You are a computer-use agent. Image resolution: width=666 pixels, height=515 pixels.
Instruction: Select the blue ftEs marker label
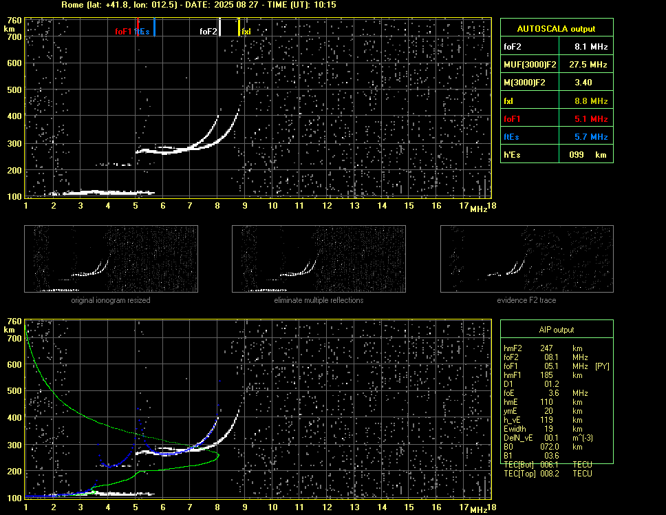click(x=142, y=32)
